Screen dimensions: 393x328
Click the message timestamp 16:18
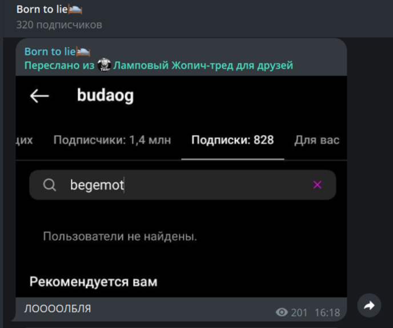click(327, 313)
